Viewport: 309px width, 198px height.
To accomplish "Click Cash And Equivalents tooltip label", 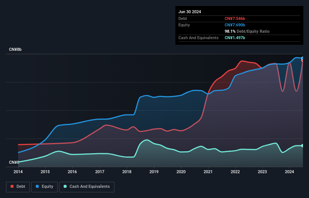I will [x=198, y=38].
